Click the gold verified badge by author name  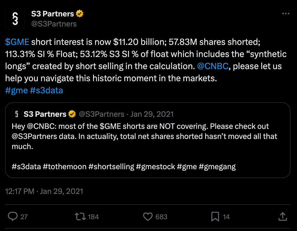pos(80,14)
